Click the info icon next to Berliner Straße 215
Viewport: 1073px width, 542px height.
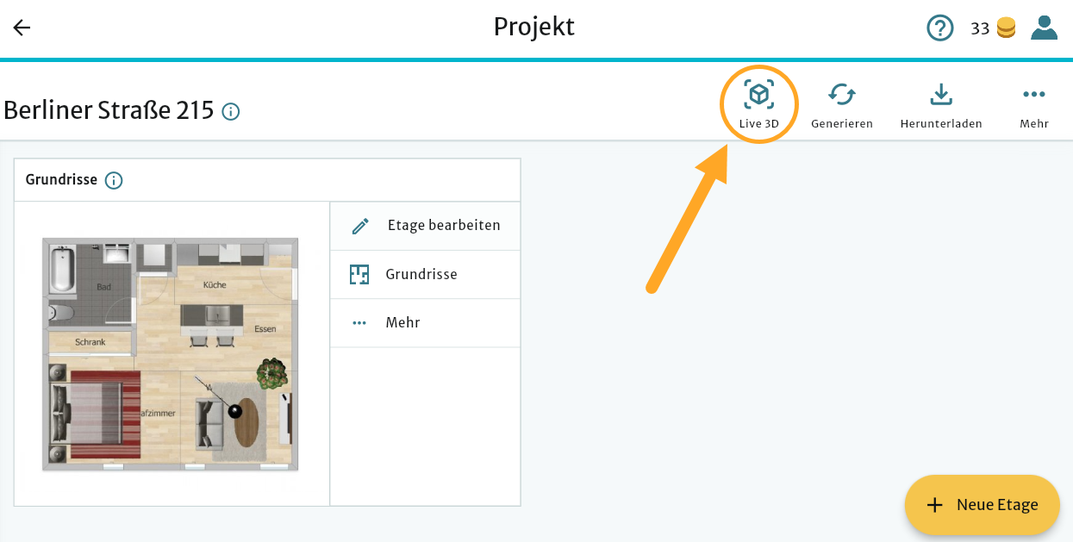tap(230, 111)
